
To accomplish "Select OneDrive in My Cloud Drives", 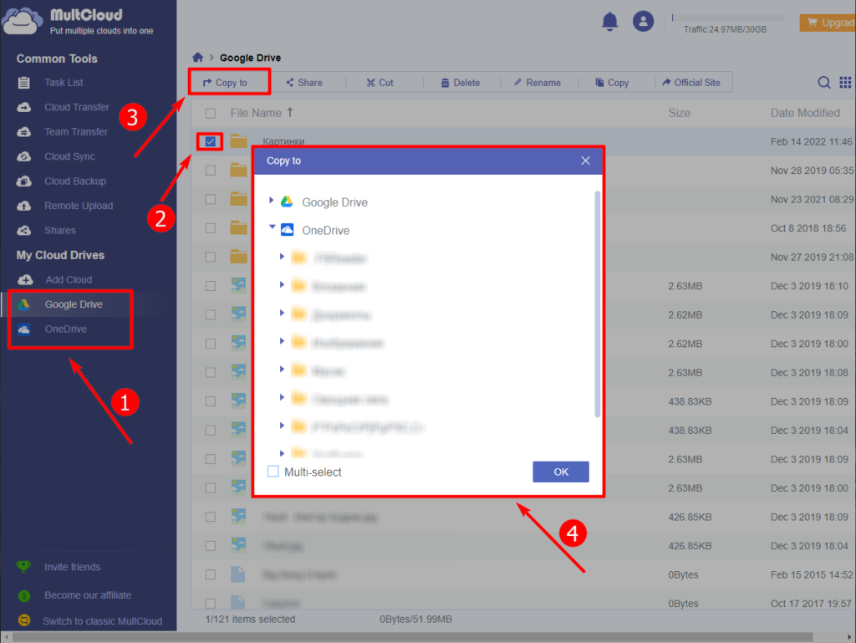I will tap(65, 329).
